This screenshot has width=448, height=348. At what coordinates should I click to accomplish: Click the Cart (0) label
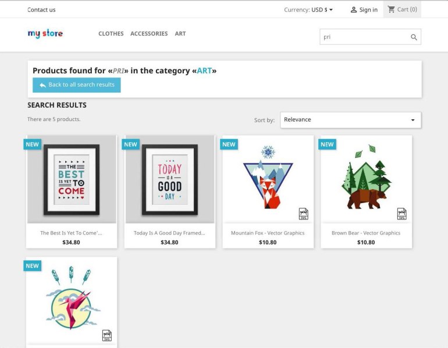407,9
